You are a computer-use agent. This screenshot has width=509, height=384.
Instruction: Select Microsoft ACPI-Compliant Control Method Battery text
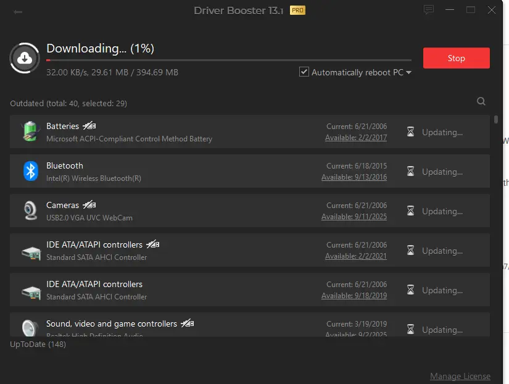129,139
